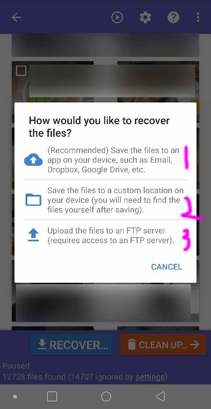The height and width of the screenshot is (409, 211).
Task: Dismiss the dialog with CANCEL
Action: point(167,267)
